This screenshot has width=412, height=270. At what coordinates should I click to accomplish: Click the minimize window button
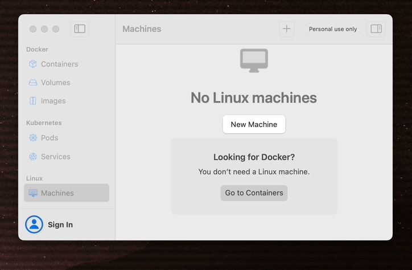(44, 29)
